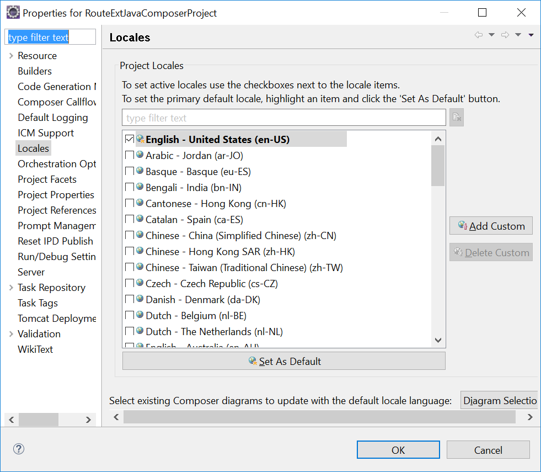Click the locale type filter text field
541x472 pixels.
(x=283, y=118)
